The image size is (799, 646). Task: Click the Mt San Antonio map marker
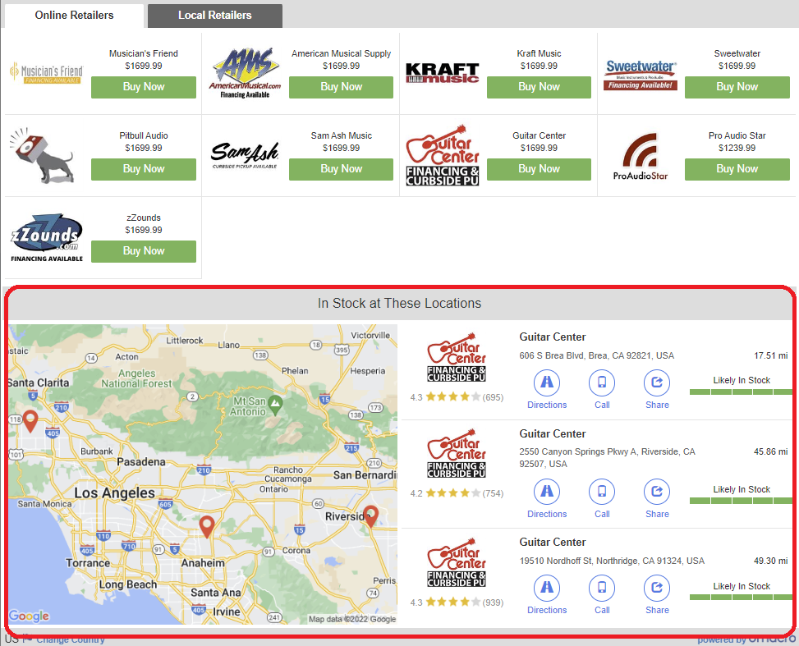pos(275,405)
